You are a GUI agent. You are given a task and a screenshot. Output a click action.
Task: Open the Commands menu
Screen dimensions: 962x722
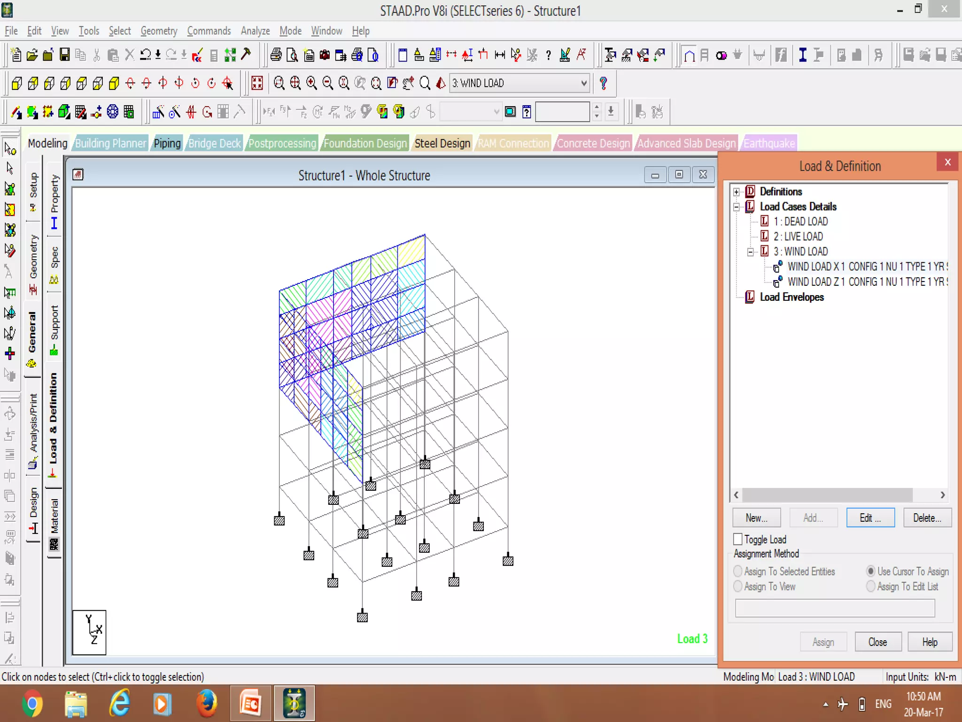pyautogui.click(x=209, y=31)
